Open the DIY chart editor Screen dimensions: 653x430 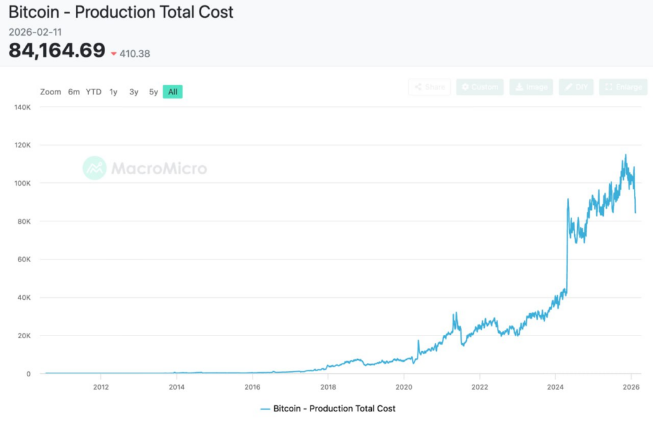(x=576, y=87)
